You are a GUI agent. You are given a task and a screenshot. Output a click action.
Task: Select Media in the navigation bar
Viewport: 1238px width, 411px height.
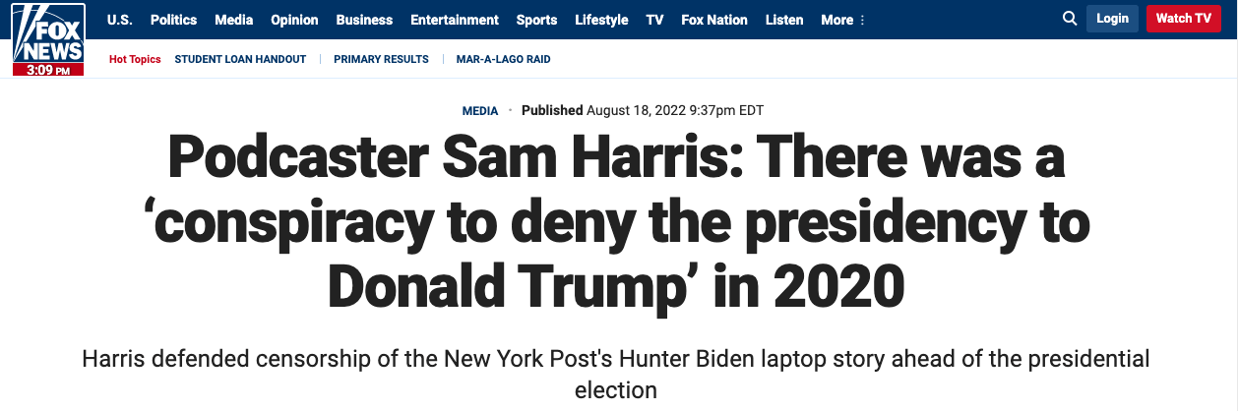234,20
